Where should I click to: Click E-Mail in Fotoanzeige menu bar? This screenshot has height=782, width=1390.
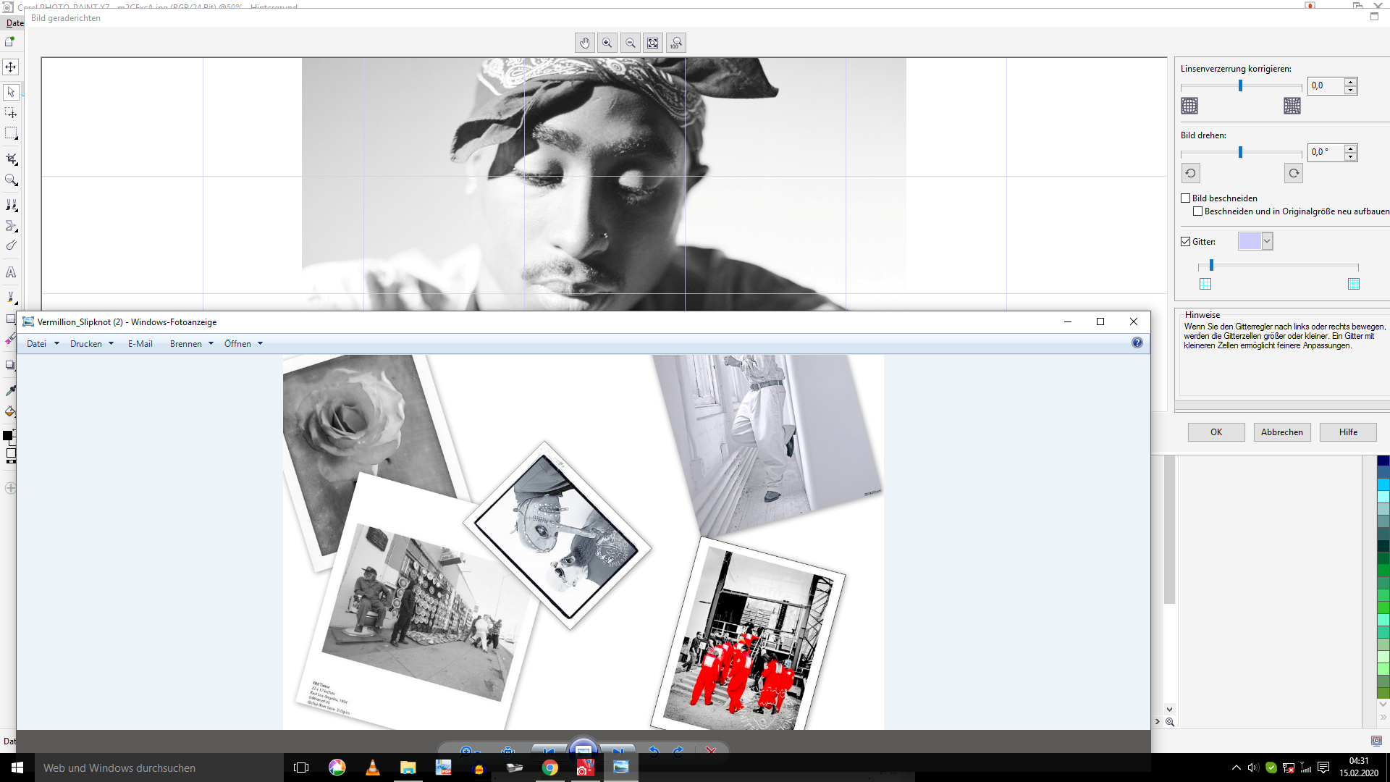pos(140,344)
